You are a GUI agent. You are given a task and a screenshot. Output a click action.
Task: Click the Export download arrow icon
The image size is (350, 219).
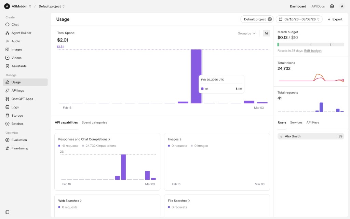329,19
